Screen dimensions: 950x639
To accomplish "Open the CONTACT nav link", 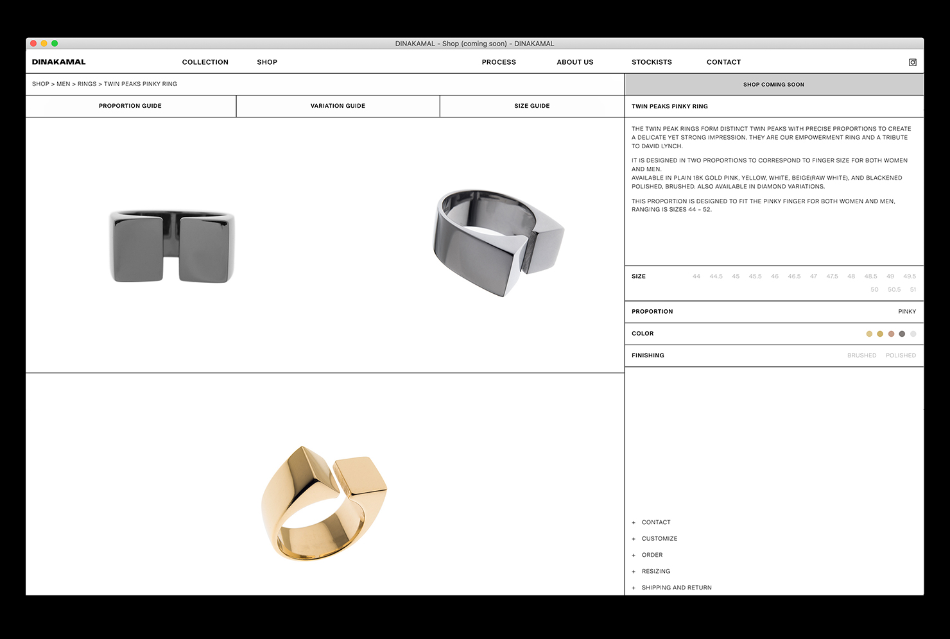I will click(723, 62).
